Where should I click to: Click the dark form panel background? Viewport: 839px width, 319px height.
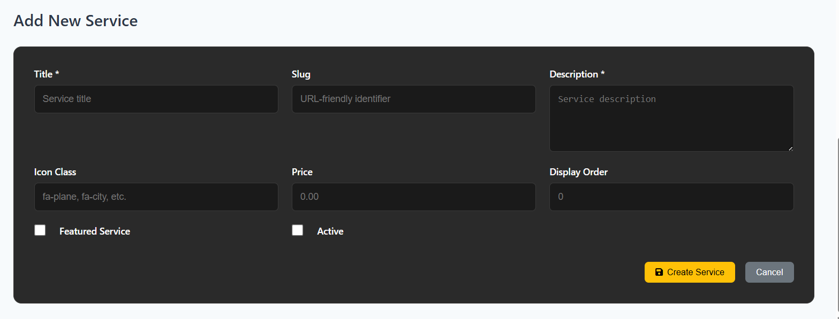(x=412, y=251)
